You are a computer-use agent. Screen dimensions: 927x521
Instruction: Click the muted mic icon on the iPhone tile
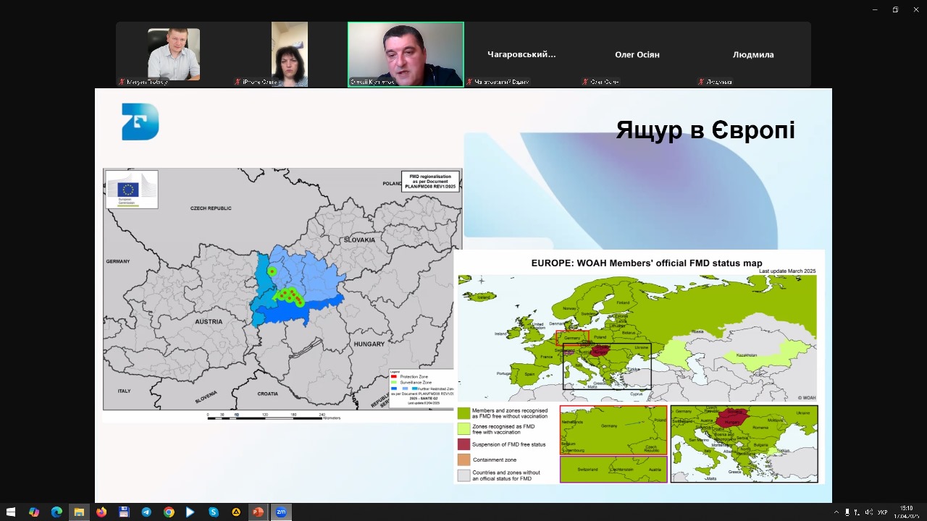[x=238, y=82]
